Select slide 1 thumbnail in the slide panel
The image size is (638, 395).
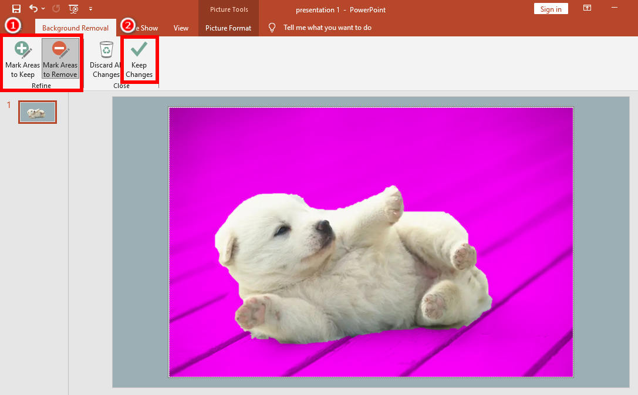(38, 112)
